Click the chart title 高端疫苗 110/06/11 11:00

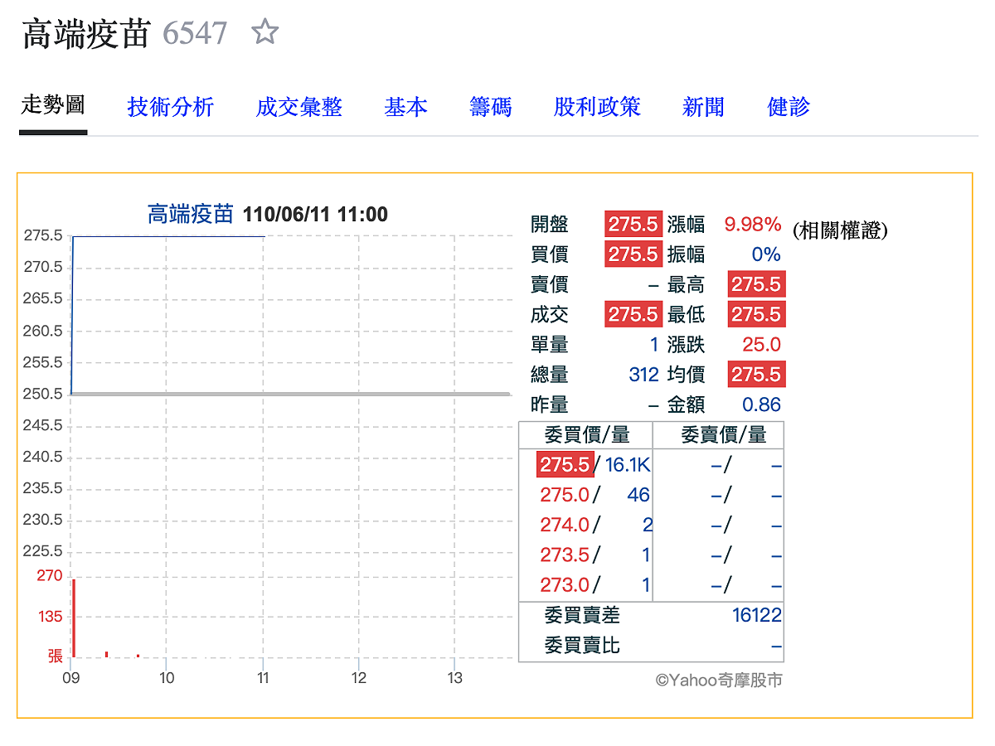coord(267,215)
